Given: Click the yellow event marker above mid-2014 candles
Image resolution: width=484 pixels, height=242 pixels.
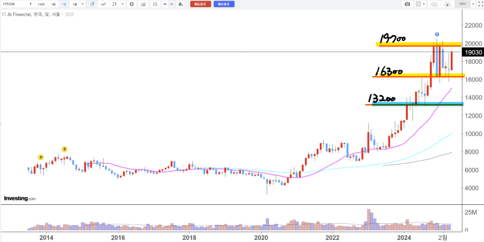Looking at the screenshot, I should [x=64, y=149].
